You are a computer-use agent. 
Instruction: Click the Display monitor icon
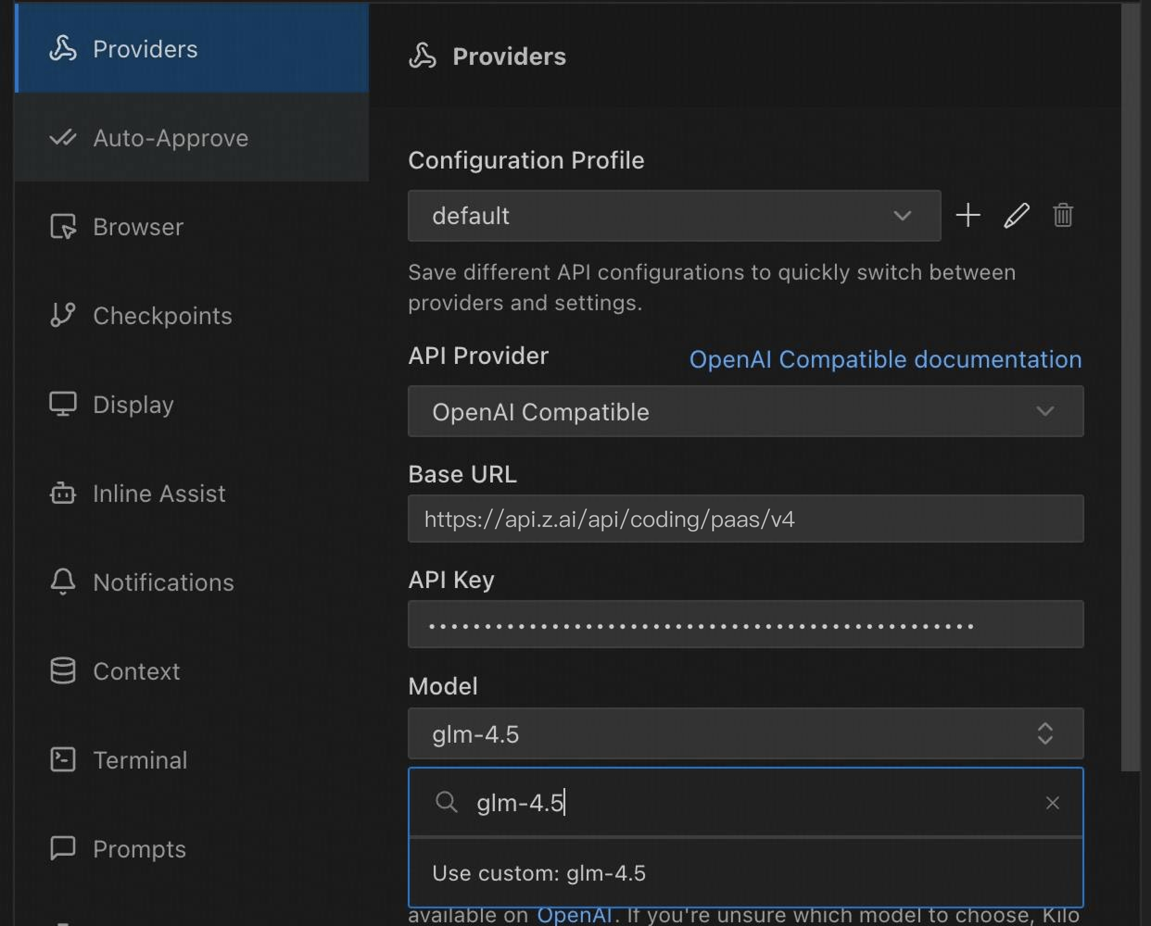(63, 404)
